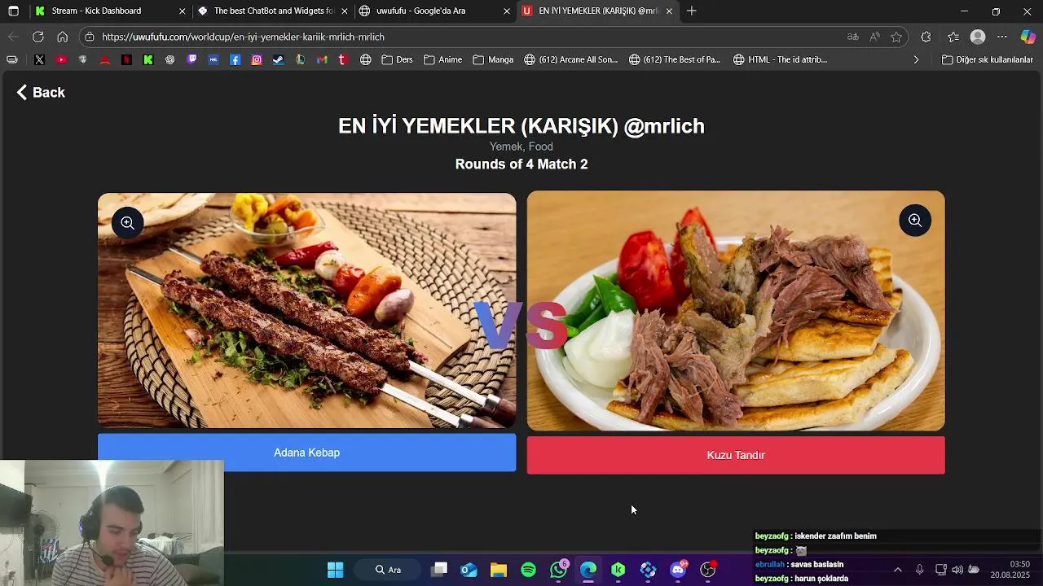Click the taskbar Ara search box
This screenshot has width=1043, height=586.
(x=388, y=570)
